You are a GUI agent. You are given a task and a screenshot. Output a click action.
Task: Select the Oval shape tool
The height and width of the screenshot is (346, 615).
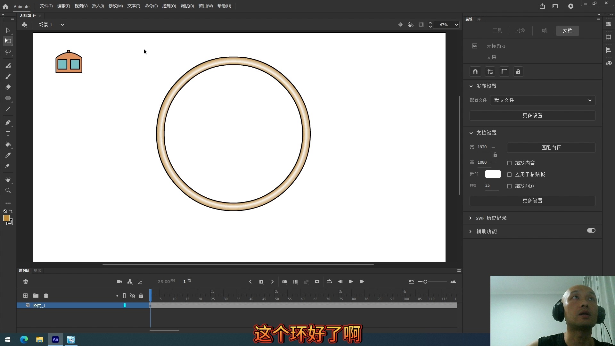(x=8, y=98)
